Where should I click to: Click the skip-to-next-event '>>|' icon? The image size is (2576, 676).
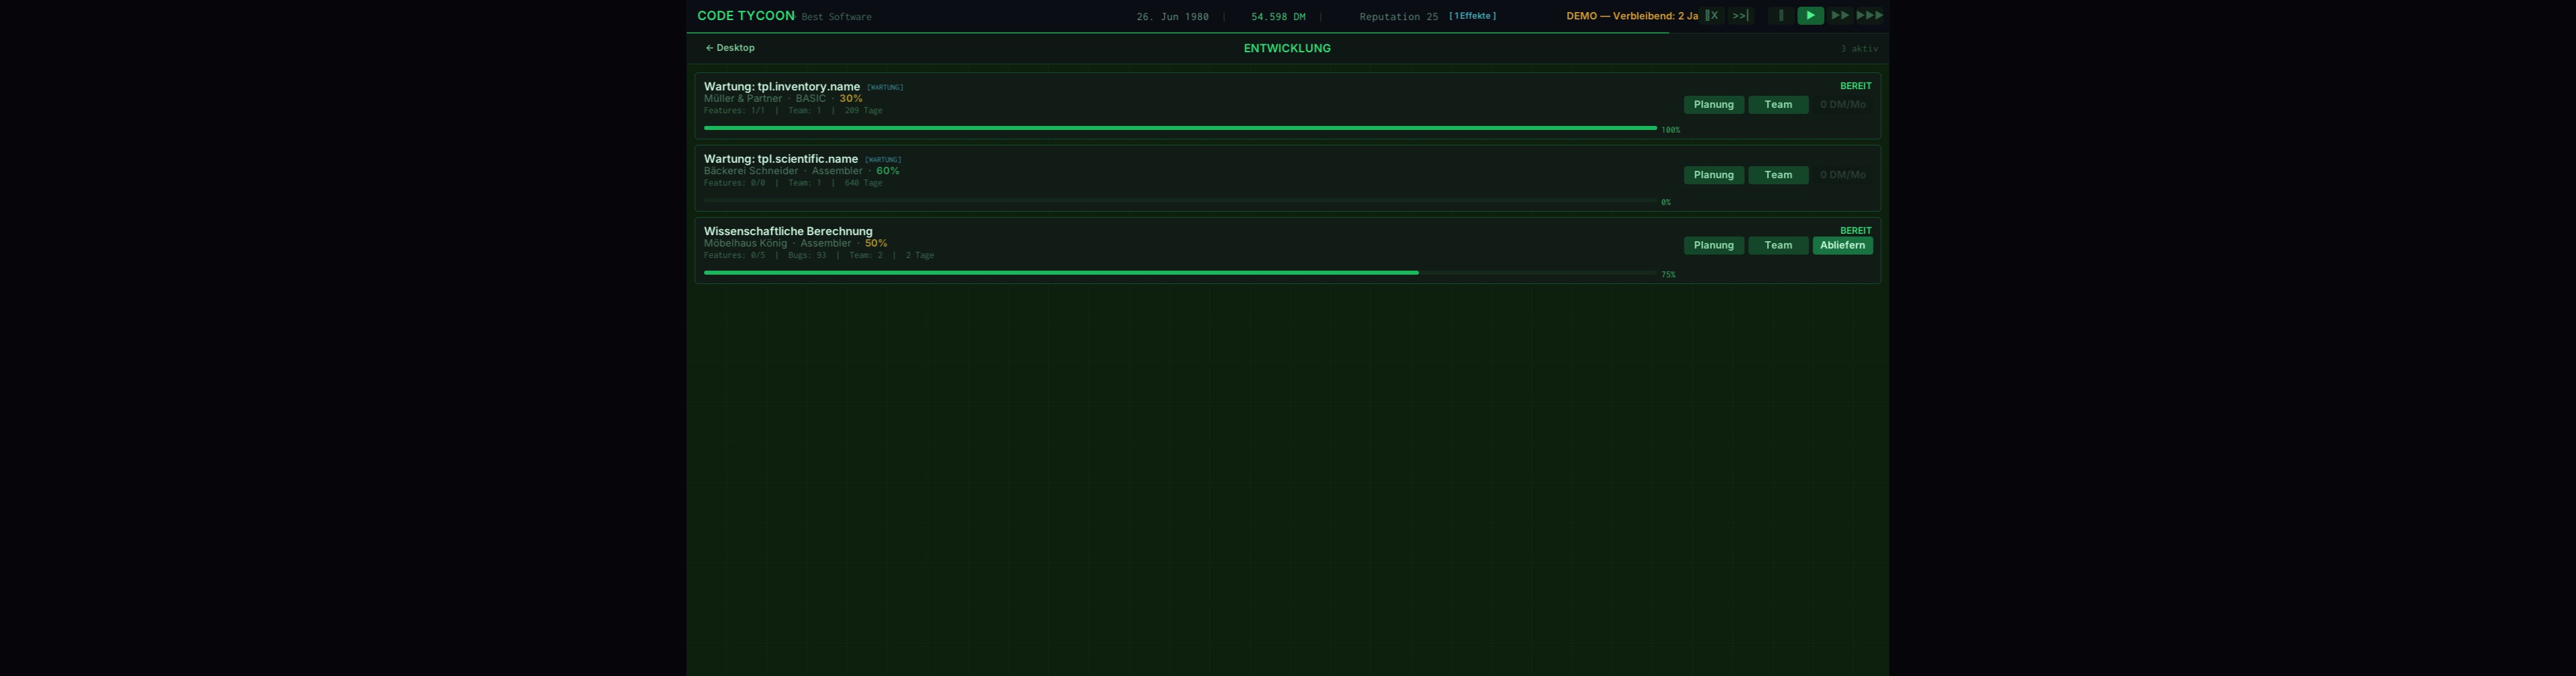point(1740,16)
